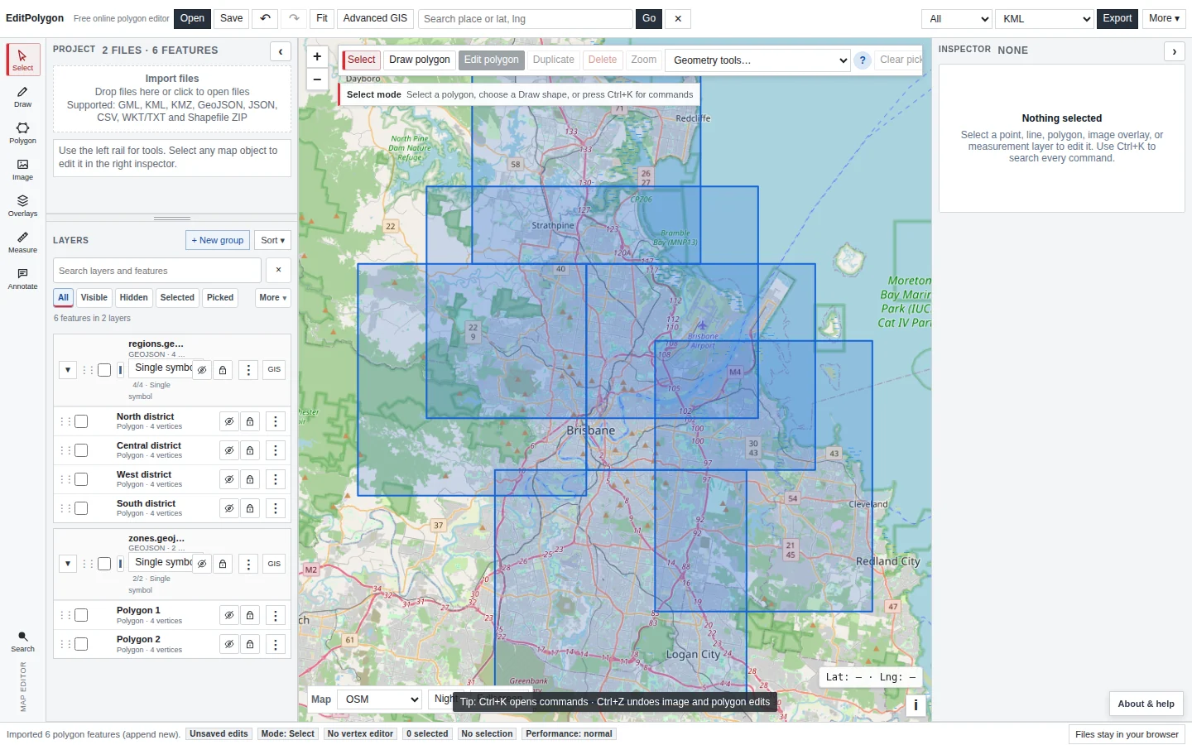Collapse the zones.geojson layer group
Viewport: 1192px width, 745px height.
[x=68, y=564]
